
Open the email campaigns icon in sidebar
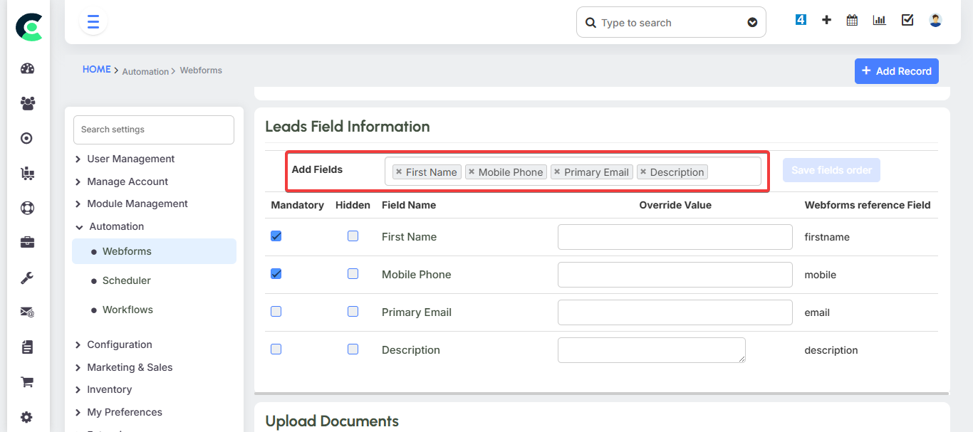coord(27,312)
